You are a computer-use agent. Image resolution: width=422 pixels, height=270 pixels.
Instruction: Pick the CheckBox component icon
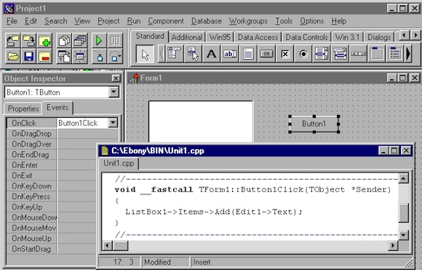[284, 54]
